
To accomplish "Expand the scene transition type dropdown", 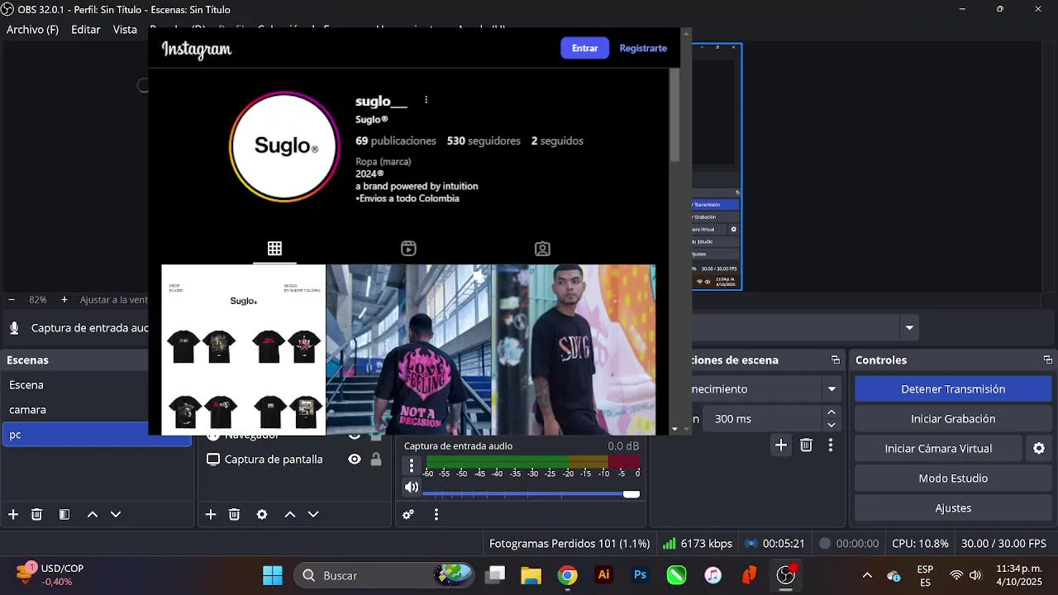I will tap(832, 389).
